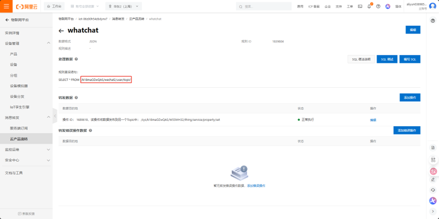Open the 支持 menu item

click(x=339, y=7)
